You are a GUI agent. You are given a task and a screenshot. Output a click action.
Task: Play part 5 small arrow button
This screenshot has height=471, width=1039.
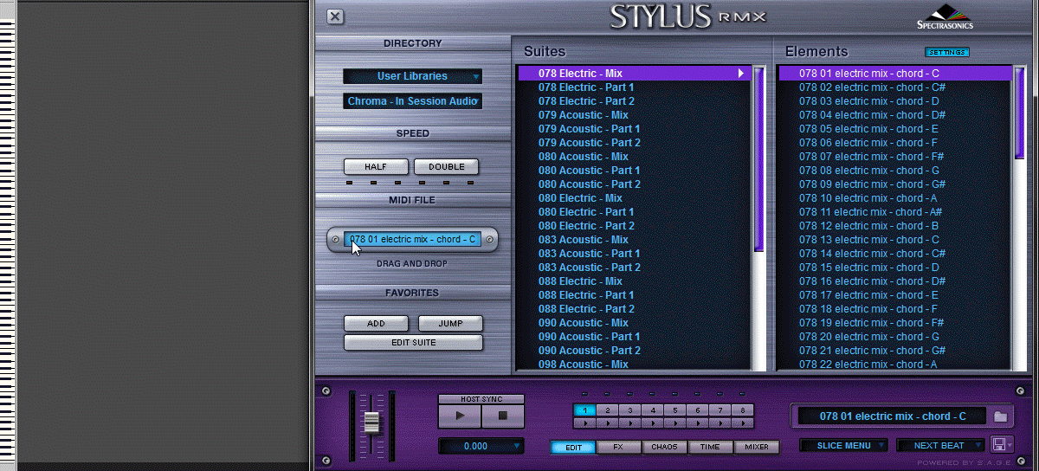coord(674,423)
